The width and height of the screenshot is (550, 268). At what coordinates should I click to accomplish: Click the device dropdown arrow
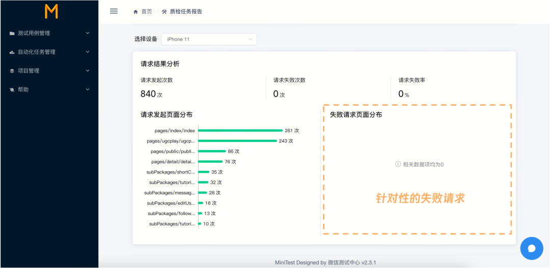point(250,39)
